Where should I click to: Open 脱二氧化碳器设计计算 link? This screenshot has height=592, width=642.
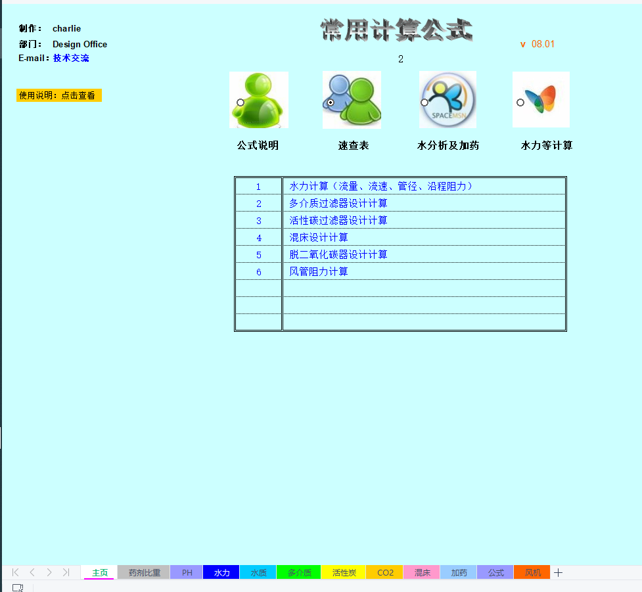[x=338, y=255]
